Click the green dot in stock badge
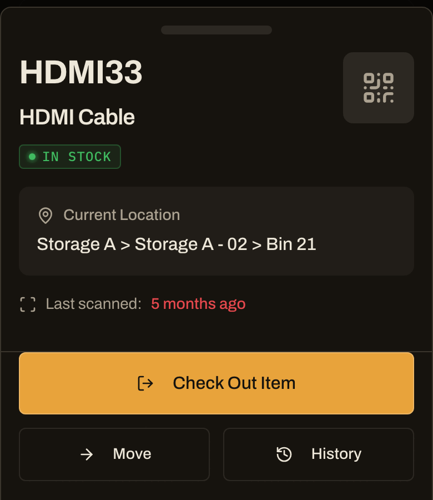 pos(32,157)
